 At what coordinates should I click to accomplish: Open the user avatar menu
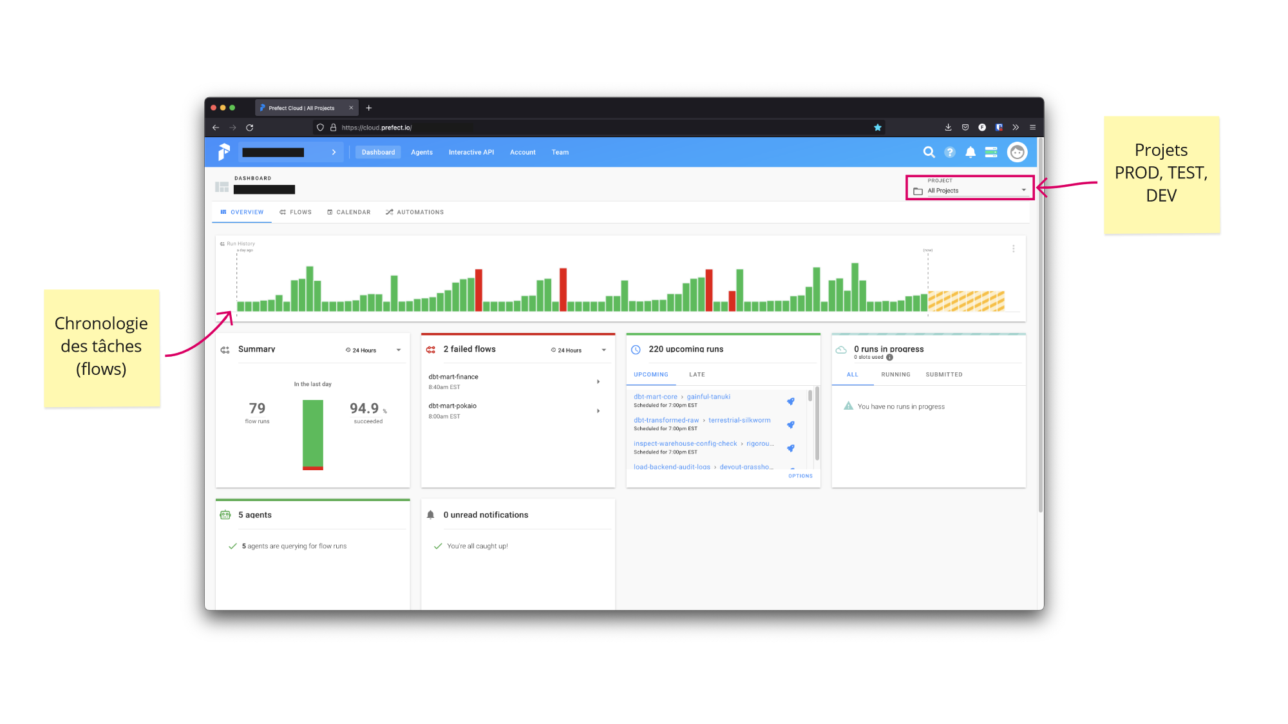coord(1017,152)
